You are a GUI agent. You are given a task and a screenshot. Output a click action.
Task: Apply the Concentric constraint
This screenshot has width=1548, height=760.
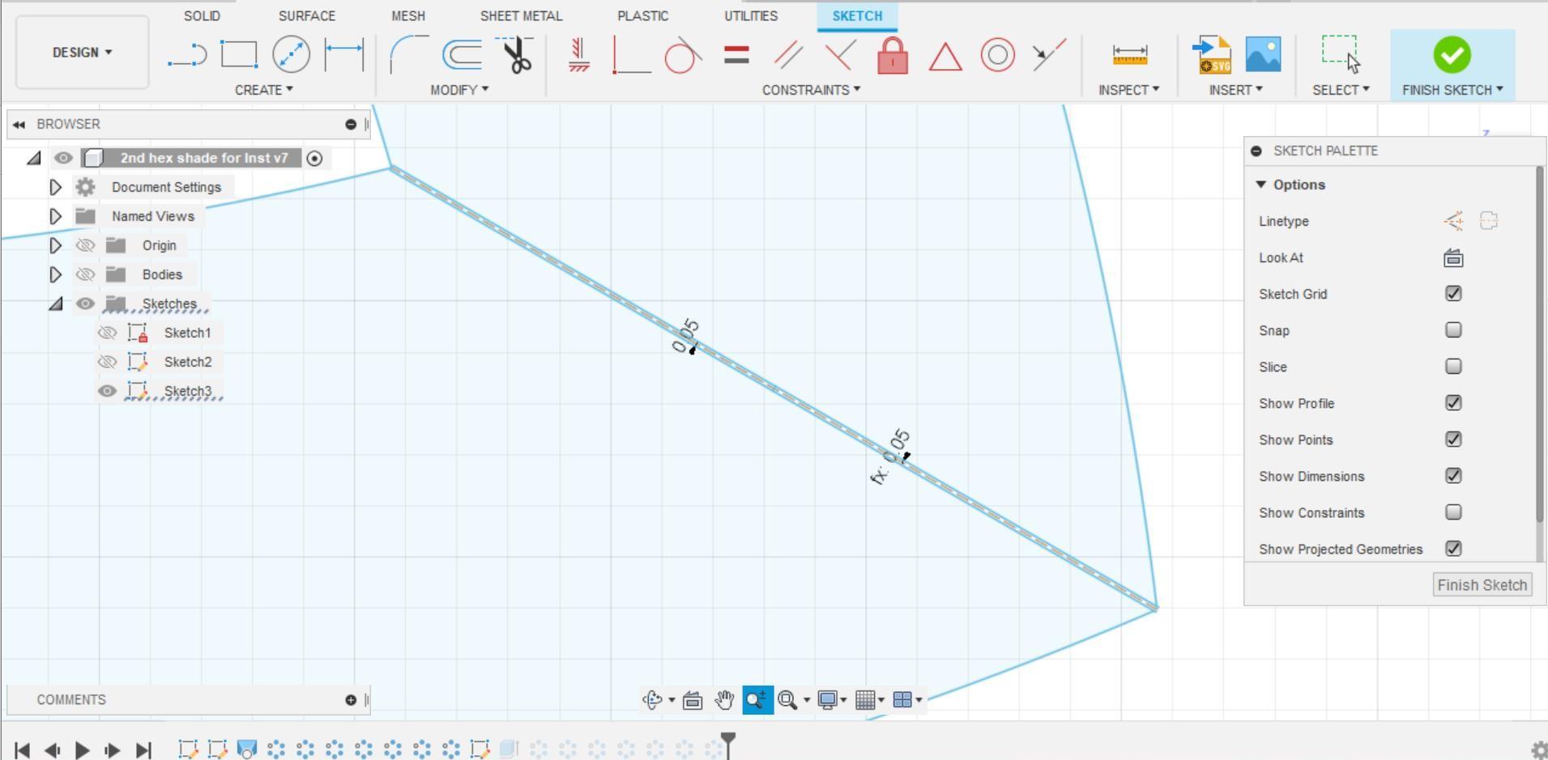point(997,55)
